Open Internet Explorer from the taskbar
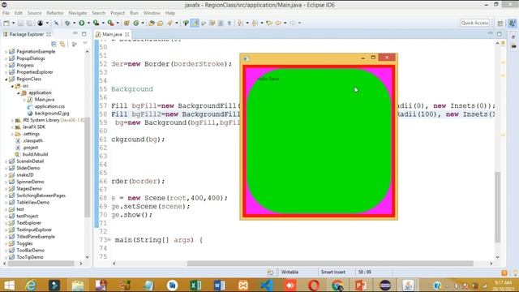 point(31,285)
